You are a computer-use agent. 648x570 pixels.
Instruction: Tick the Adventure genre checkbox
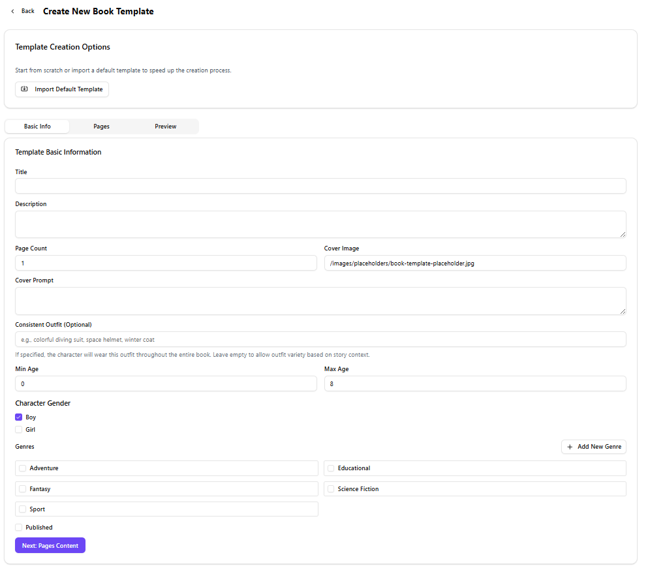coord(23,468)
